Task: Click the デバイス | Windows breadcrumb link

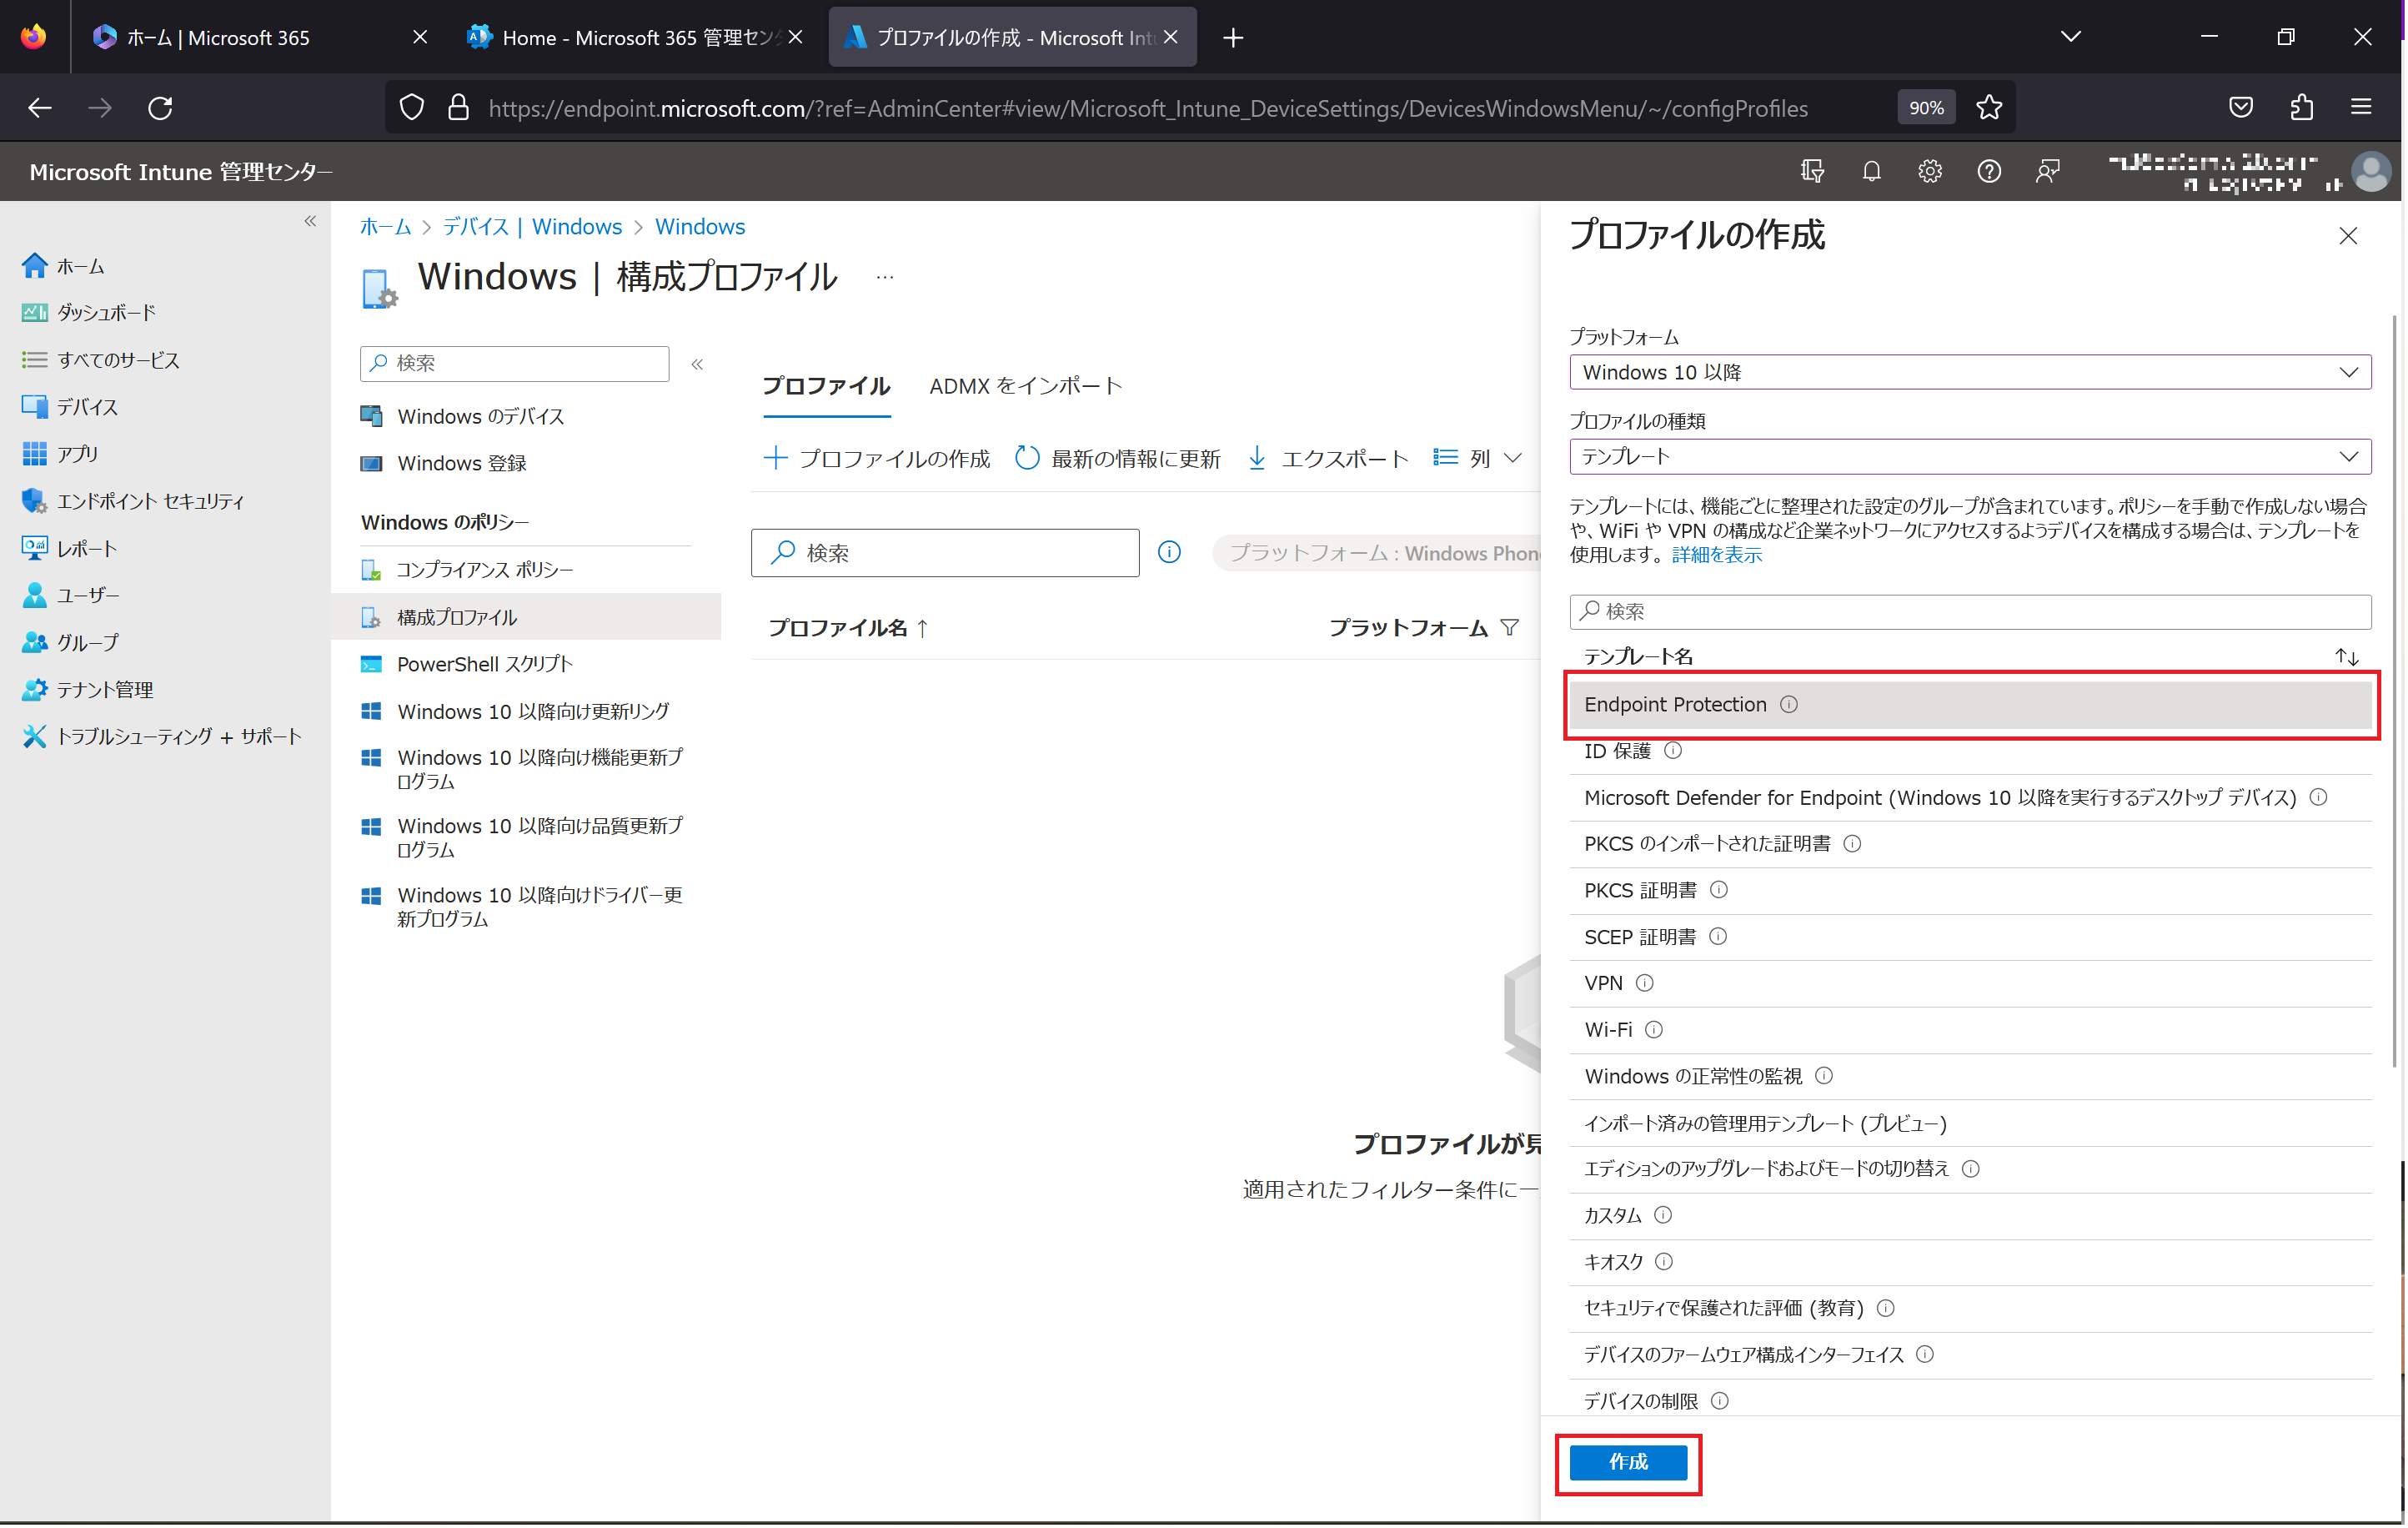Action: click(532, 226)
